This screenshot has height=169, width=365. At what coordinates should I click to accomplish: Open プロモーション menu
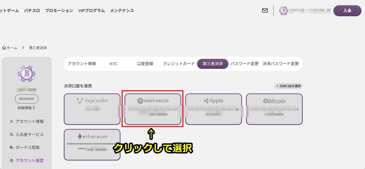59,11
